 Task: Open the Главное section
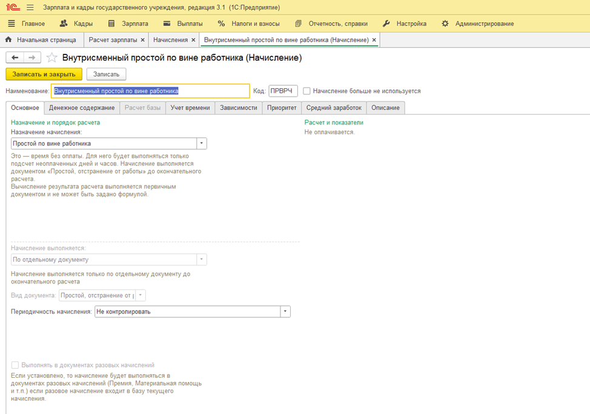point(26,24)
